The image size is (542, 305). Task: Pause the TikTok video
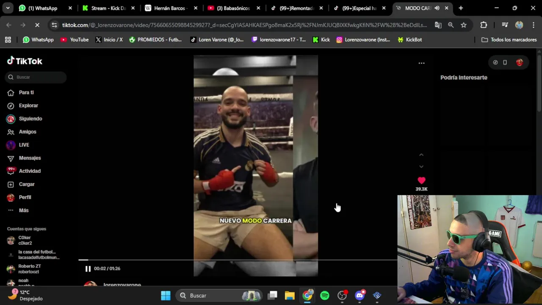[x=88, y=269]
